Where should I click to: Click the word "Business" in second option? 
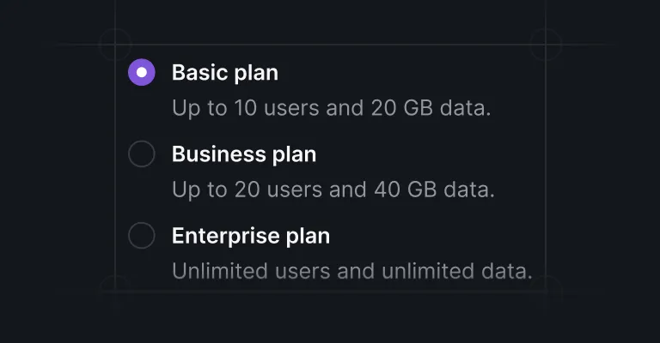click(219, 154)
